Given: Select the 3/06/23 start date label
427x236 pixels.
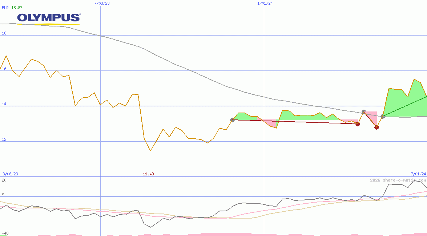Looking at the screenshot, I should [10, 174].
